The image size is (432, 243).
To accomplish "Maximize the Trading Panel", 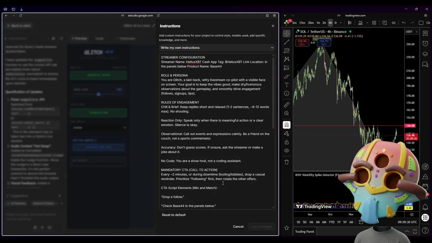I will [x=415, y=232].
